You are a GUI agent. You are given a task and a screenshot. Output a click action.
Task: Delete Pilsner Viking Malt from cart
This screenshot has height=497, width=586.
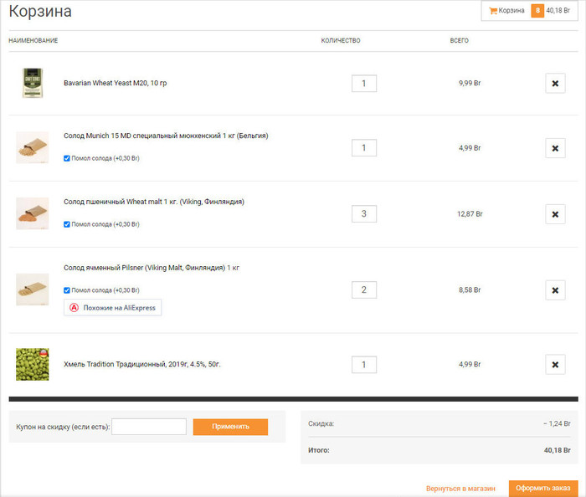coord(555,290)
